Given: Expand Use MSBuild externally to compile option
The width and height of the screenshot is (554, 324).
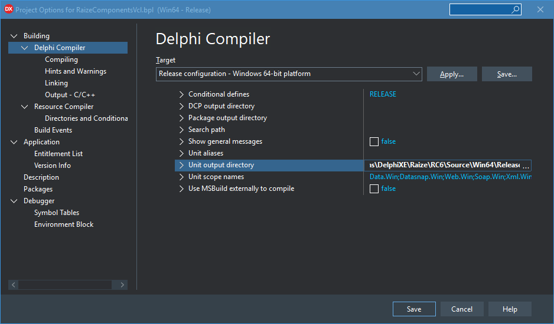Looking at the screenshot, I should click(x=181, y=189).
